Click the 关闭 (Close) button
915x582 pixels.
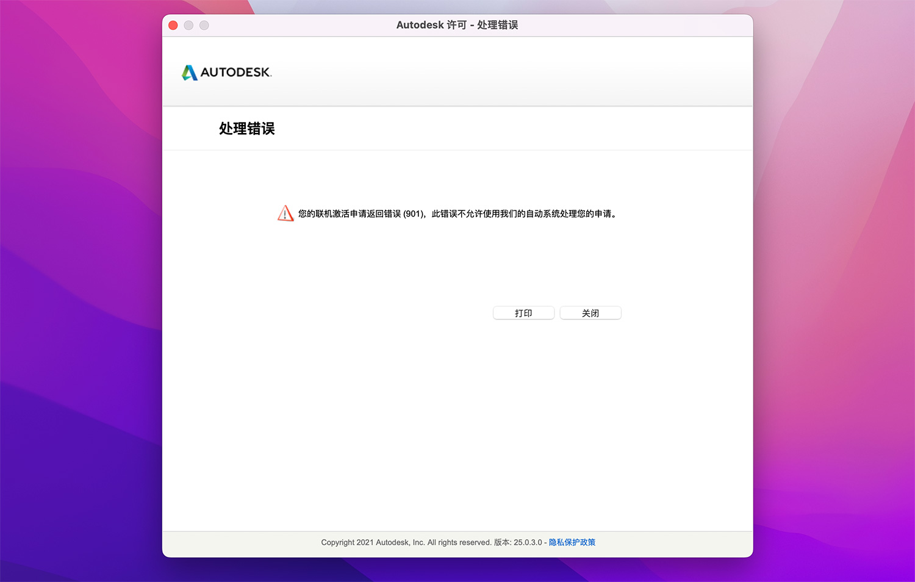pos(590,313)
